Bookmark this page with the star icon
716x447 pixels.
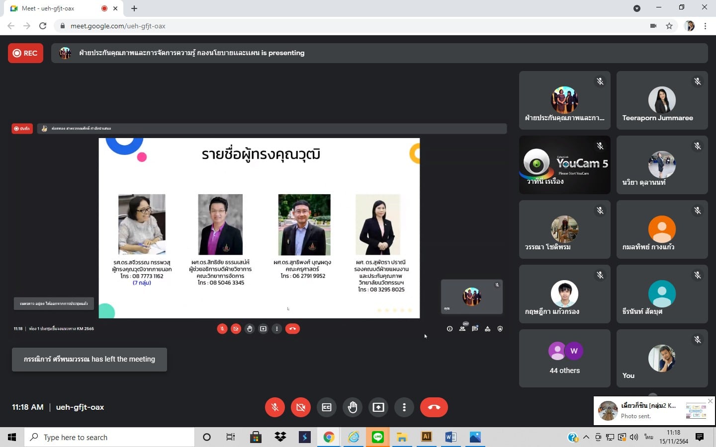(669, 26)
